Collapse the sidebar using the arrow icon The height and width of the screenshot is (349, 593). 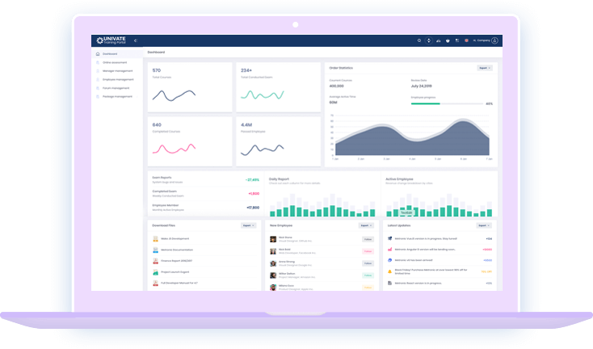click(136, 40)
